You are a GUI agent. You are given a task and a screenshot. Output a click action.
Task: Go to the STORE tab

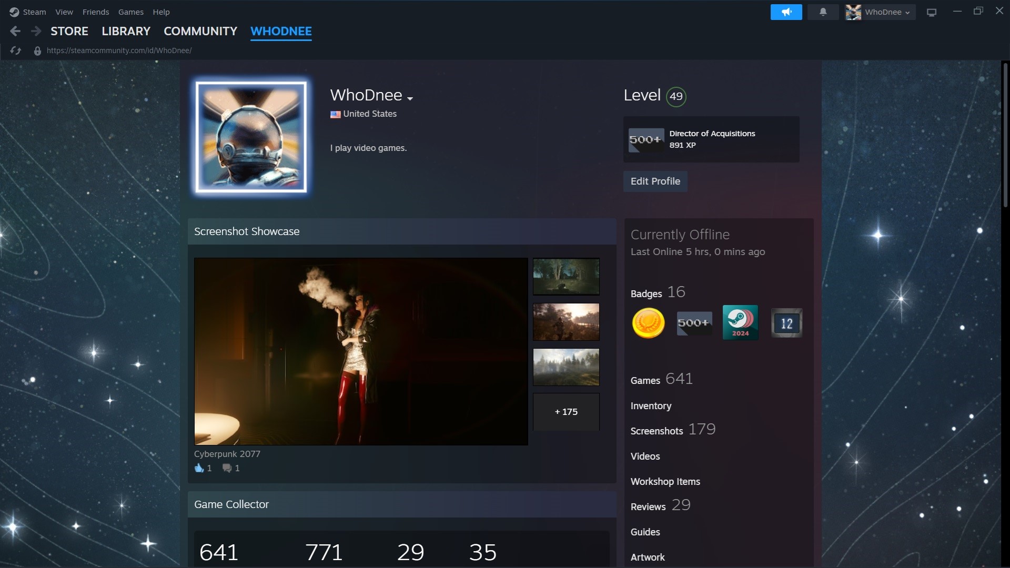tap(69, 31)
